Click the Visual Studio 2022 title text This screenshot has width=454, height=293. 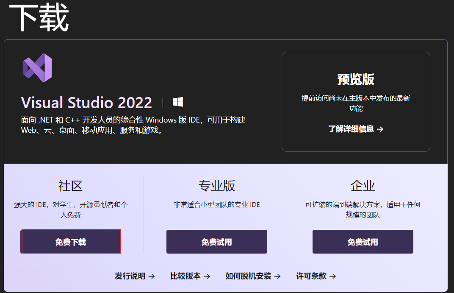(86, 103)
